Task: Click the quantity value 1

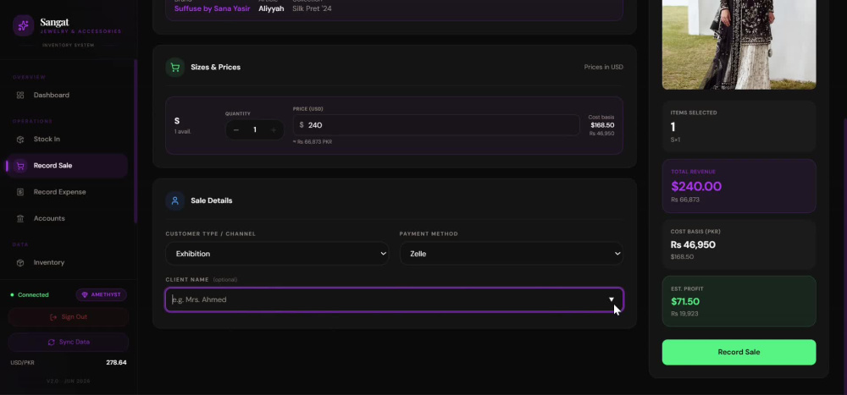Action: click(255, 130)
